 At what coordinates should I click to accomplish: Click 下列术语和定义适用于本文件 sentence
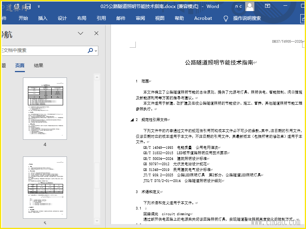coord(169,203)
